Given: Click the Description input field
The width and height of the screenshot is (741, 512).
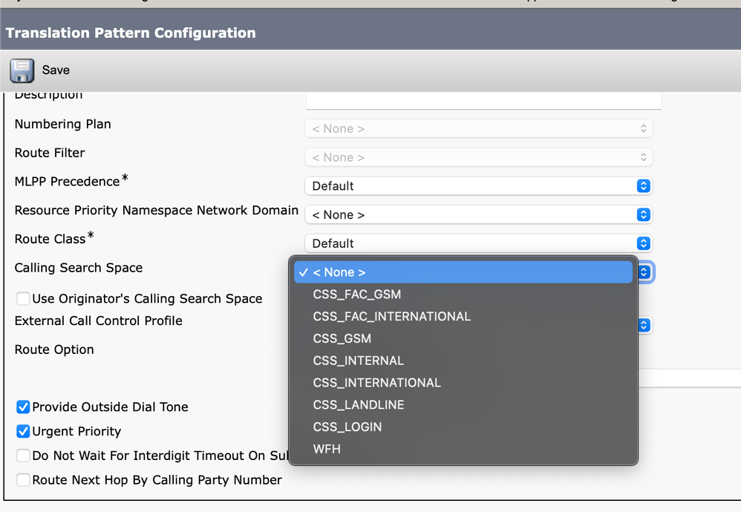Looking at the screenshot, I should pyautogui.click(x=483, y=100).
